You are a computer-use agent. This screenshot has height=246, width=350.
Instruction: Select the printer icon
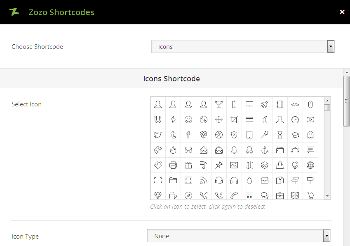(173, 165)
